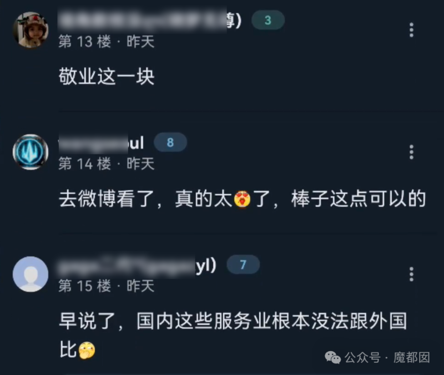Tap the WeChat logo in watermark

(332, 357)
